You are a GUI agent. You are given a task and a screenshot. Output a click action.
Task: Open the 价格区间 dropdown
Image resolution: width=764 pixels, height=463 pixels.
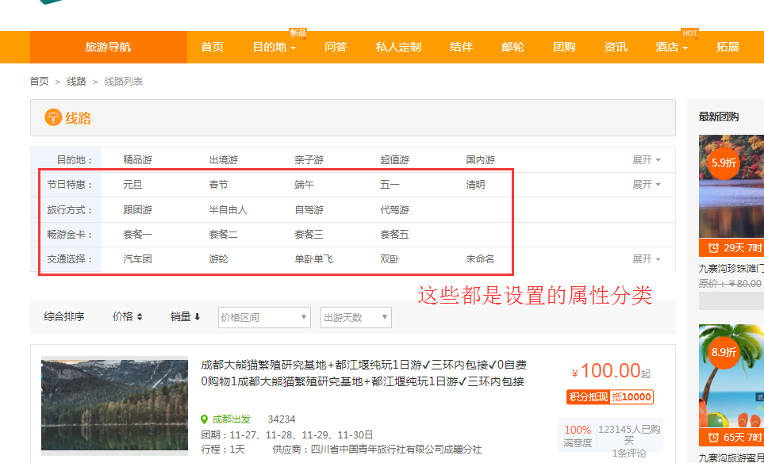click(264, 318)
